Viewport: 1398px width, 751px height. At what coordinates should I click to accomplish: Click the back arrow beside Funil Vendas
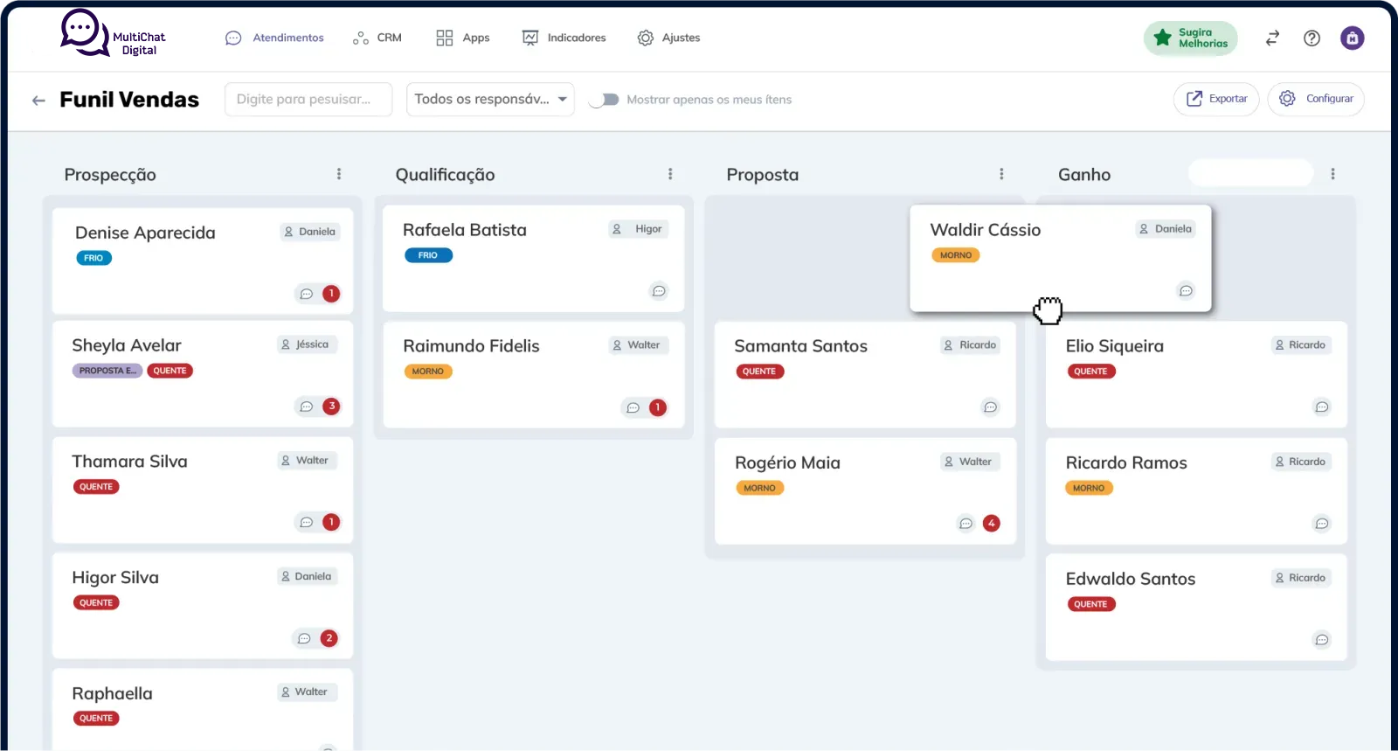pyautogui.click(x=38, y=101)
